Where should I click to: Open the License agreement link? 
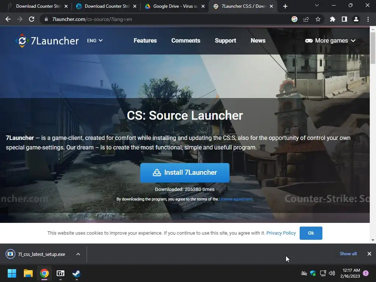[x=235, y=199]
